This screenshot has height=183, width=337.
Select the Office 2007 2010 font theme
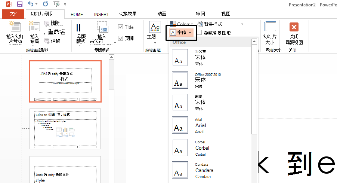210,80
